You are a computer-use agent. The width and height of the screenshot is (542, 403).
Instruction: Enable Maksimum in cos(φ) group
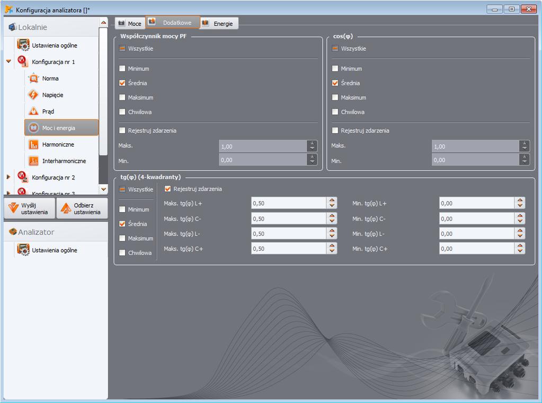(x=335, y=97)
